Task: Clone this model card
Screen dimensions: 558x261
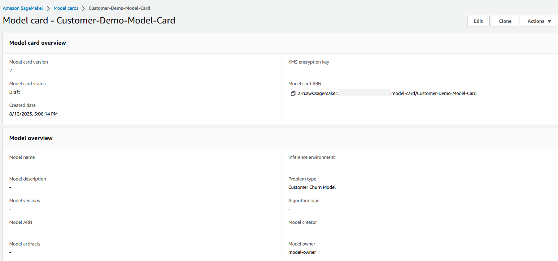Action: (505, 21)
